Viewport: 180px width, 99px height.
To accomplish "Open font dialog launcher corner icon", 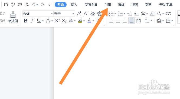I will pos(104,25).
